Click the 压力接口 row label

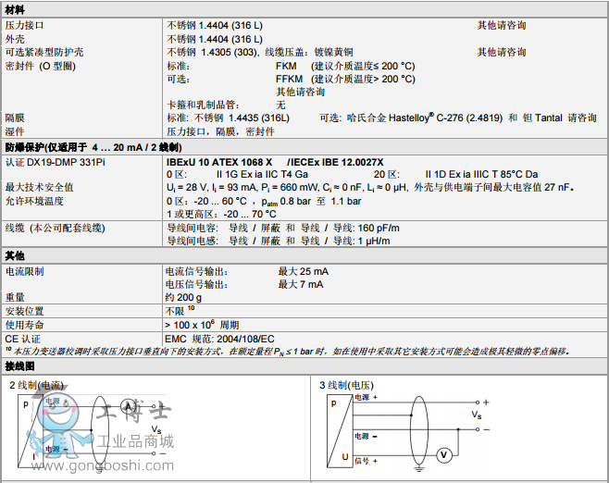(25, 26)
